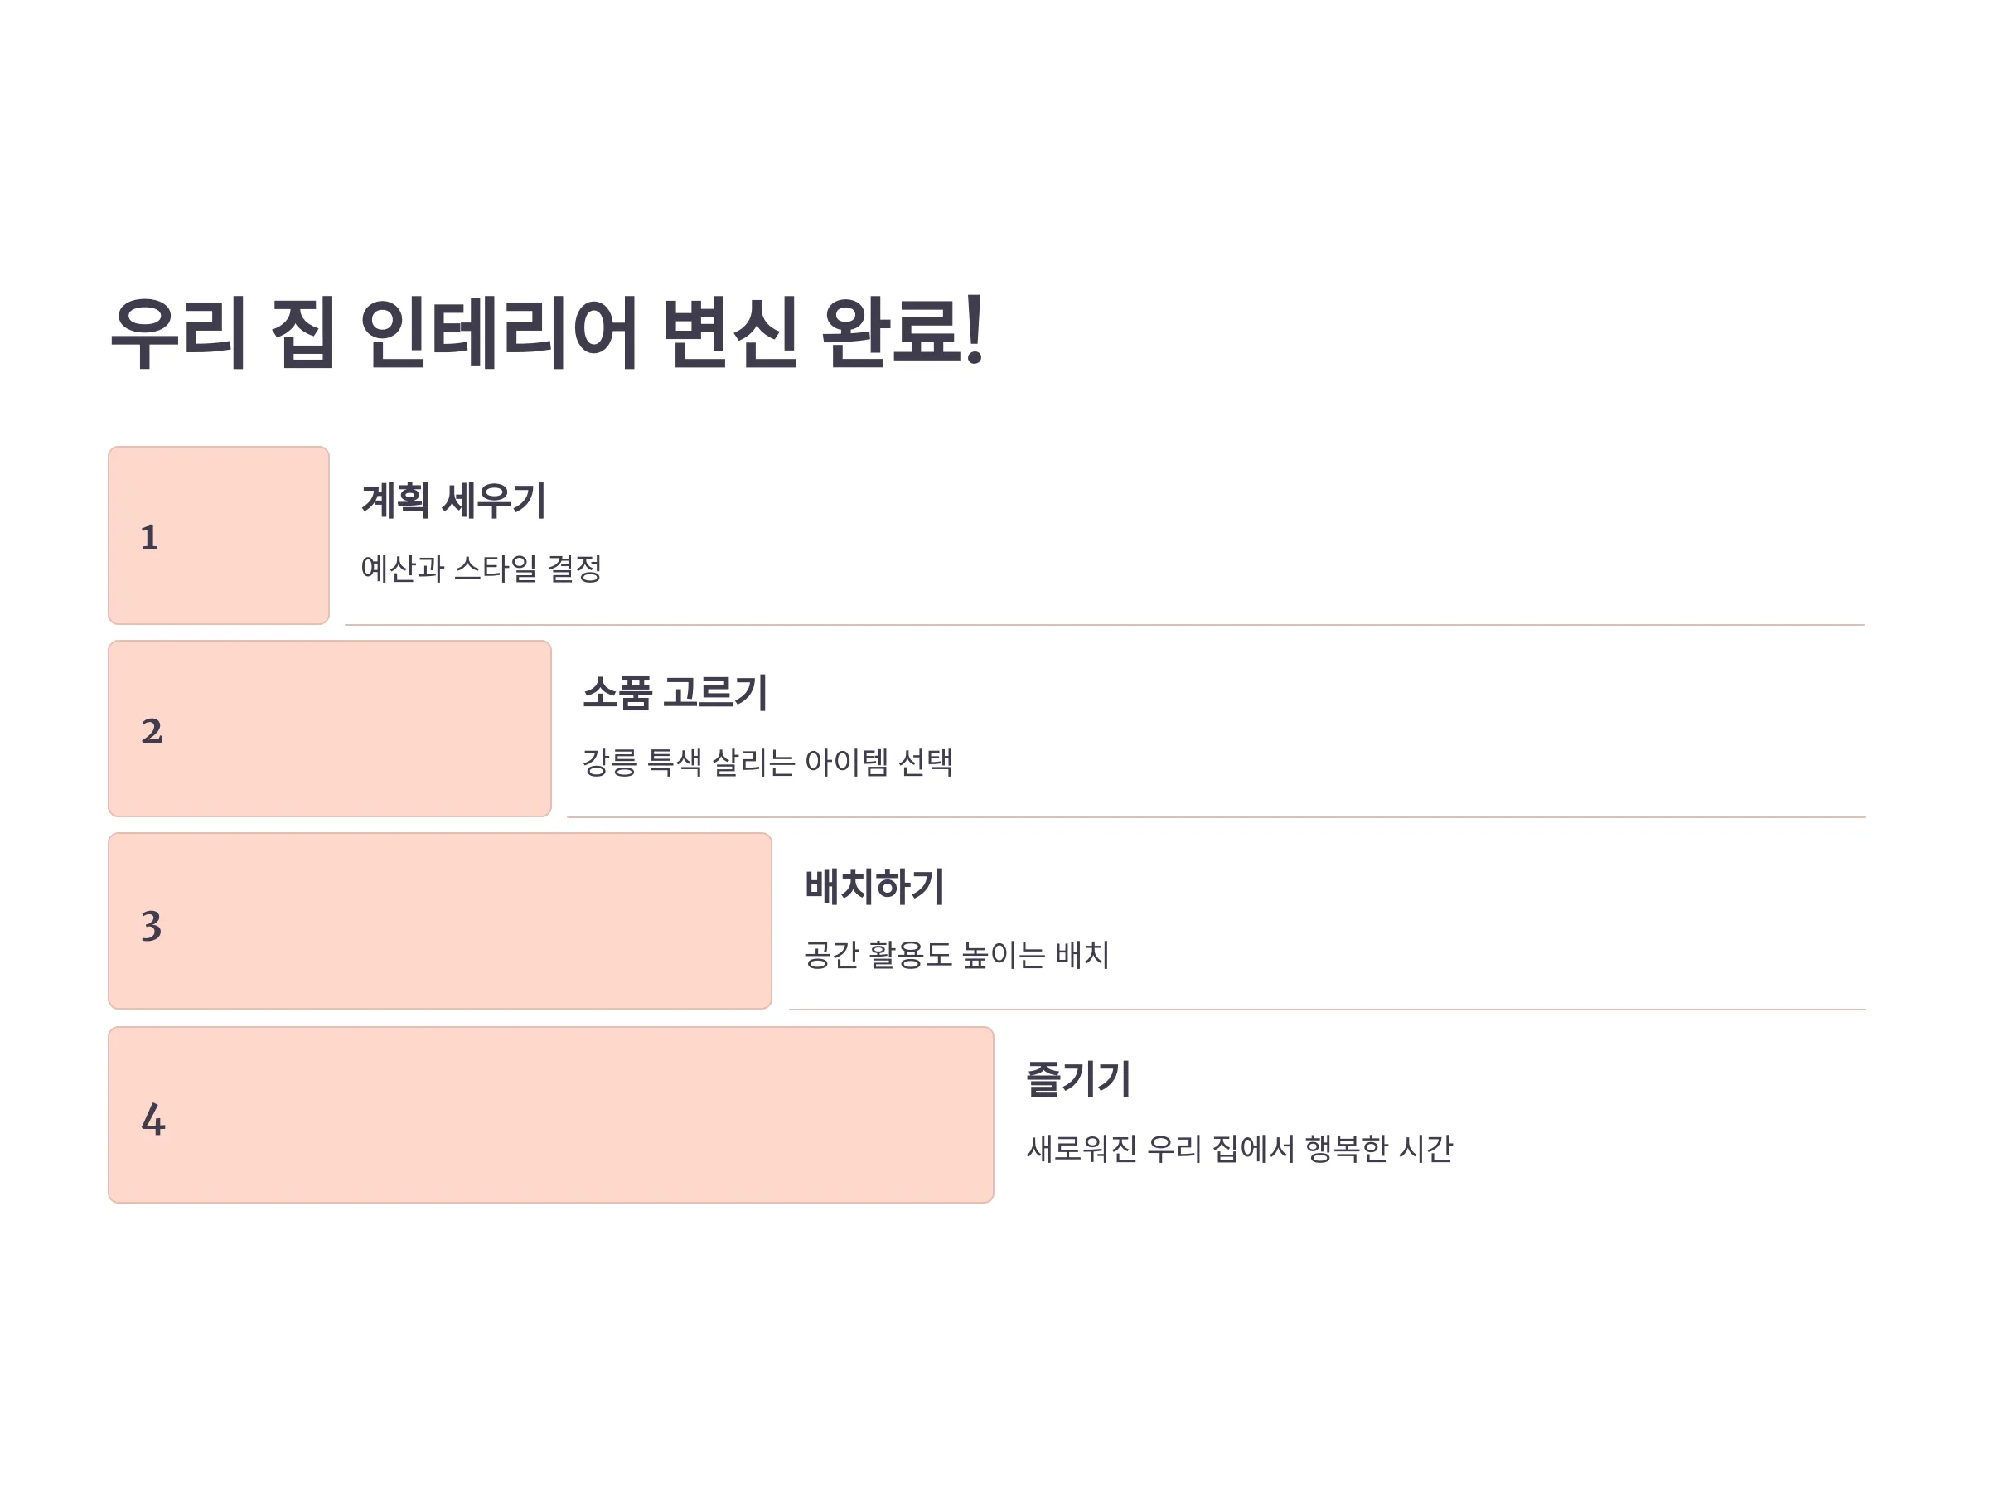The height and width of the screenshot is (1492, 1989).
Task: Click the divider line under 소품 고르기 section
Action: click(x=1217, y=817)
